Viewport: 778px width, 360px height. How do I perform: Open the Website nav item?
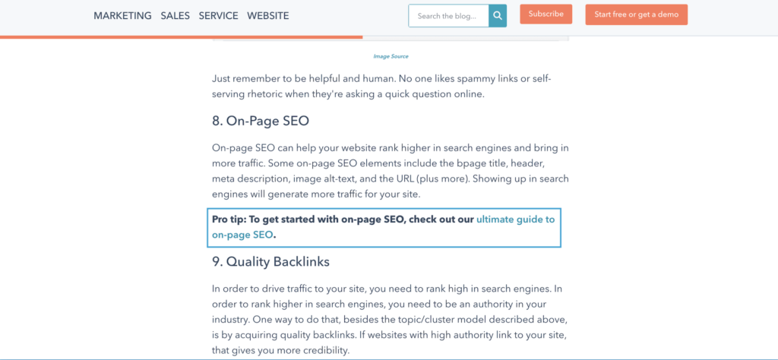click(268, 15)
